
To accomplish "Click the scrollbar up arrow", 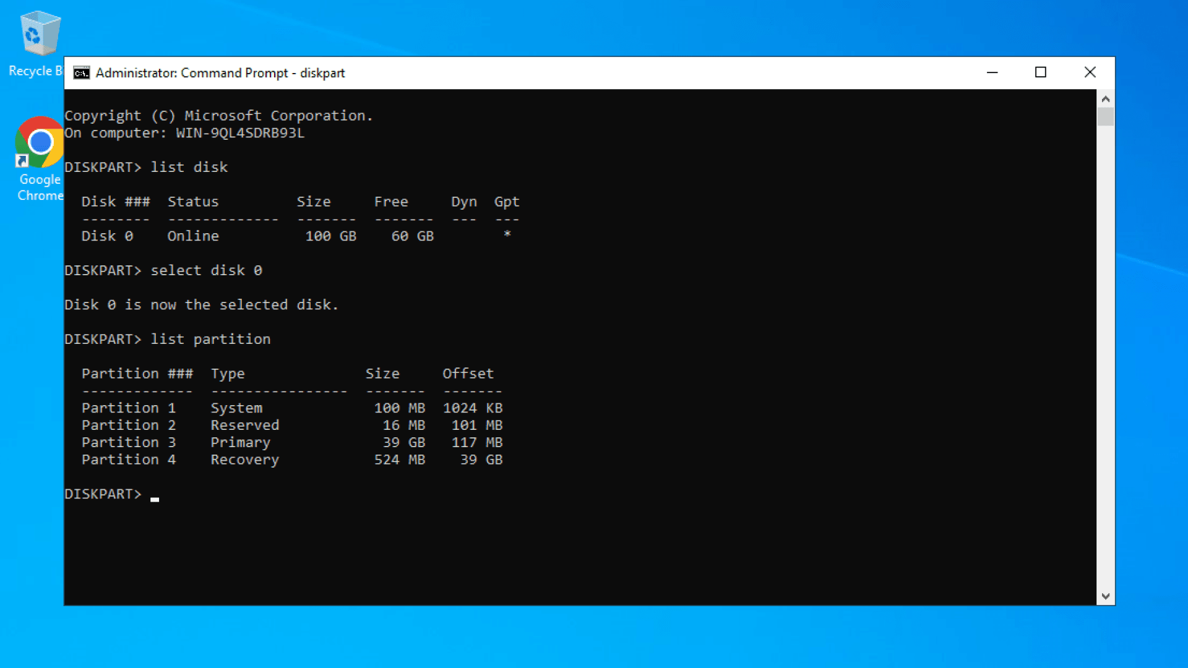I will [1106, 98].
